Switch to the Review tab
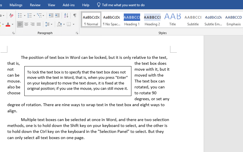This screenshot has height=152, width=243. click(x=35, y=5)
